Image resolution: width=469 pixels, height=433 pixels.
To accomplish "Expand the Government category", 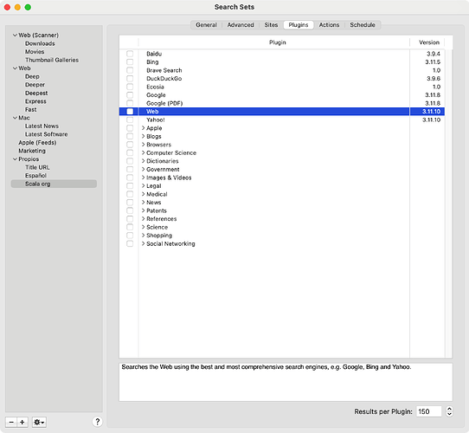I will click(144, 169).
